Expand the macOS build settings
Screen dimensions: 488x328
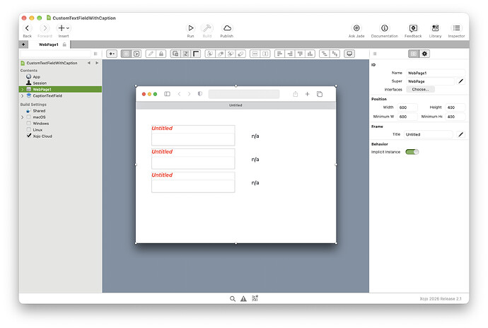(22, 117)
